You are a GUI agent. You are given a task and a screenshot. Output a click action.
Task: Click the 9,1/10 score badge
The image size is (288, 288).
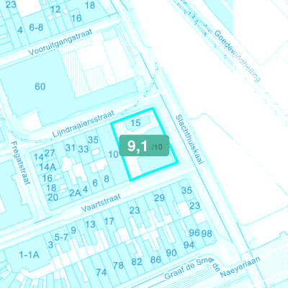[144, 145]
